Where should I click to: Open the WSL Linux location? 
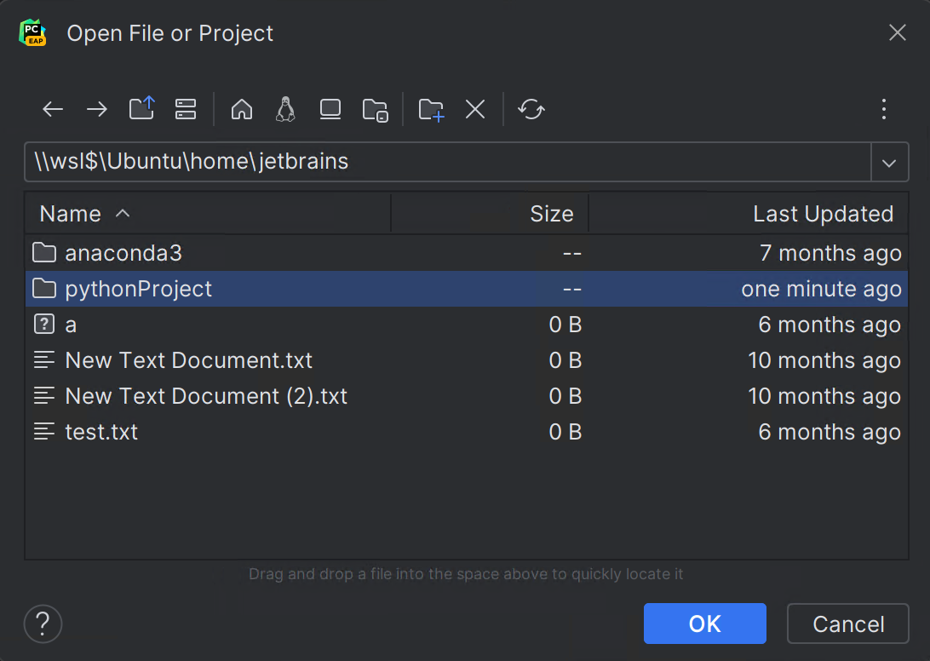[x=285, y=109]
